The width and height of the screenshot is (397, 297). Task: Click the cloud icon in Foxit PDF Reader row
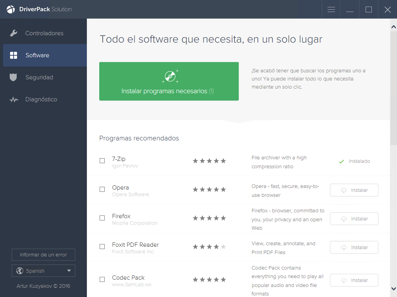343,247
